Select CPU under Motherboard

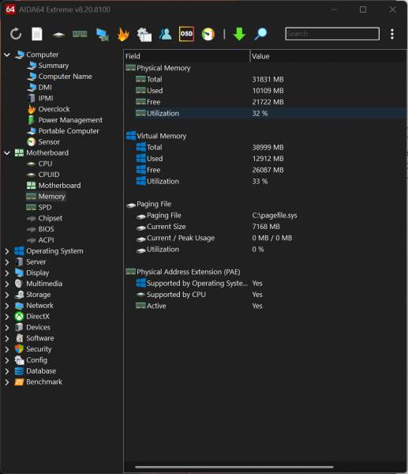tap(45, 164)
